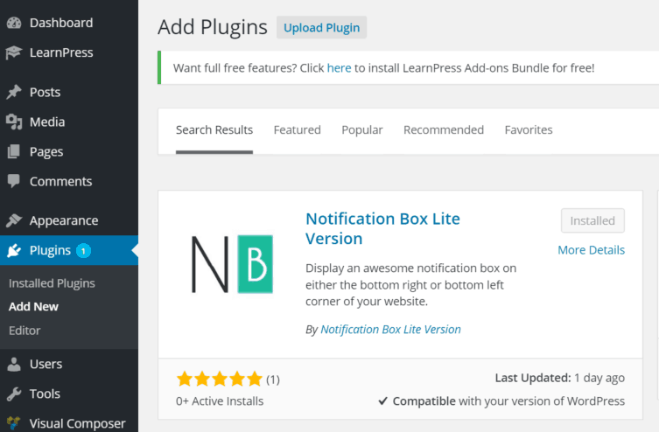The width and height of the screenshot is (659, 432).
Task: Switch to the Popular tab
Action: tap(361, 129)
